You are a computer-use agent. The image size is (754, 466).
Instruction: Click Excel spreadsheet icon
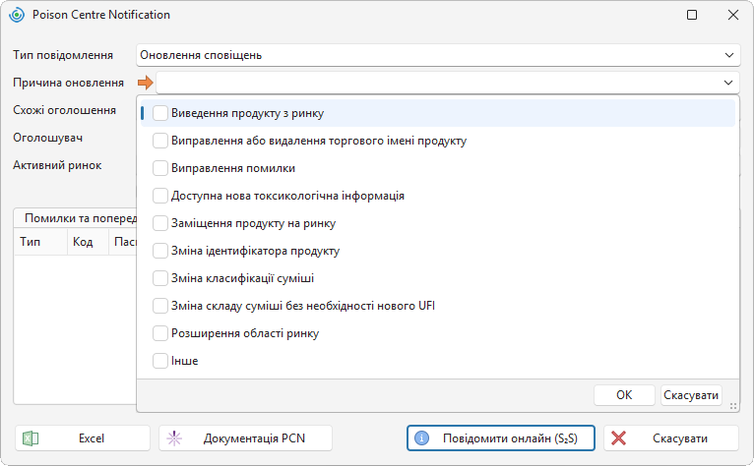click(x=31, y=438)
